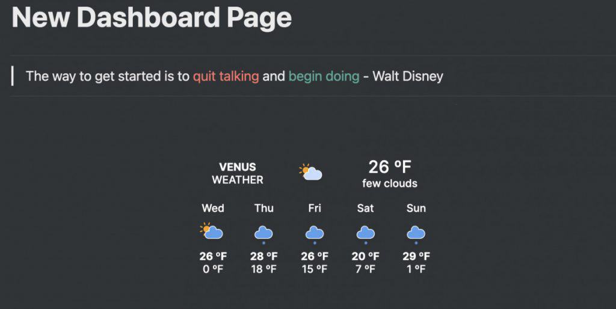
Task: Select the New Dashboard Page title
Action: (x=152, y=17)
